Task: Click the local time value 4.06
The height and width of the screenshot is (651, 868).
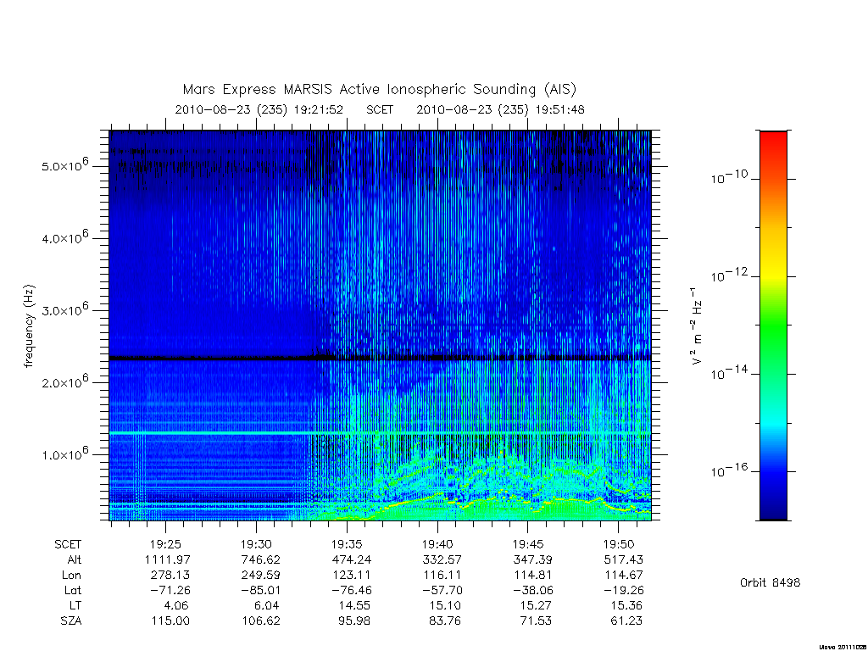Action: (176, 605)
